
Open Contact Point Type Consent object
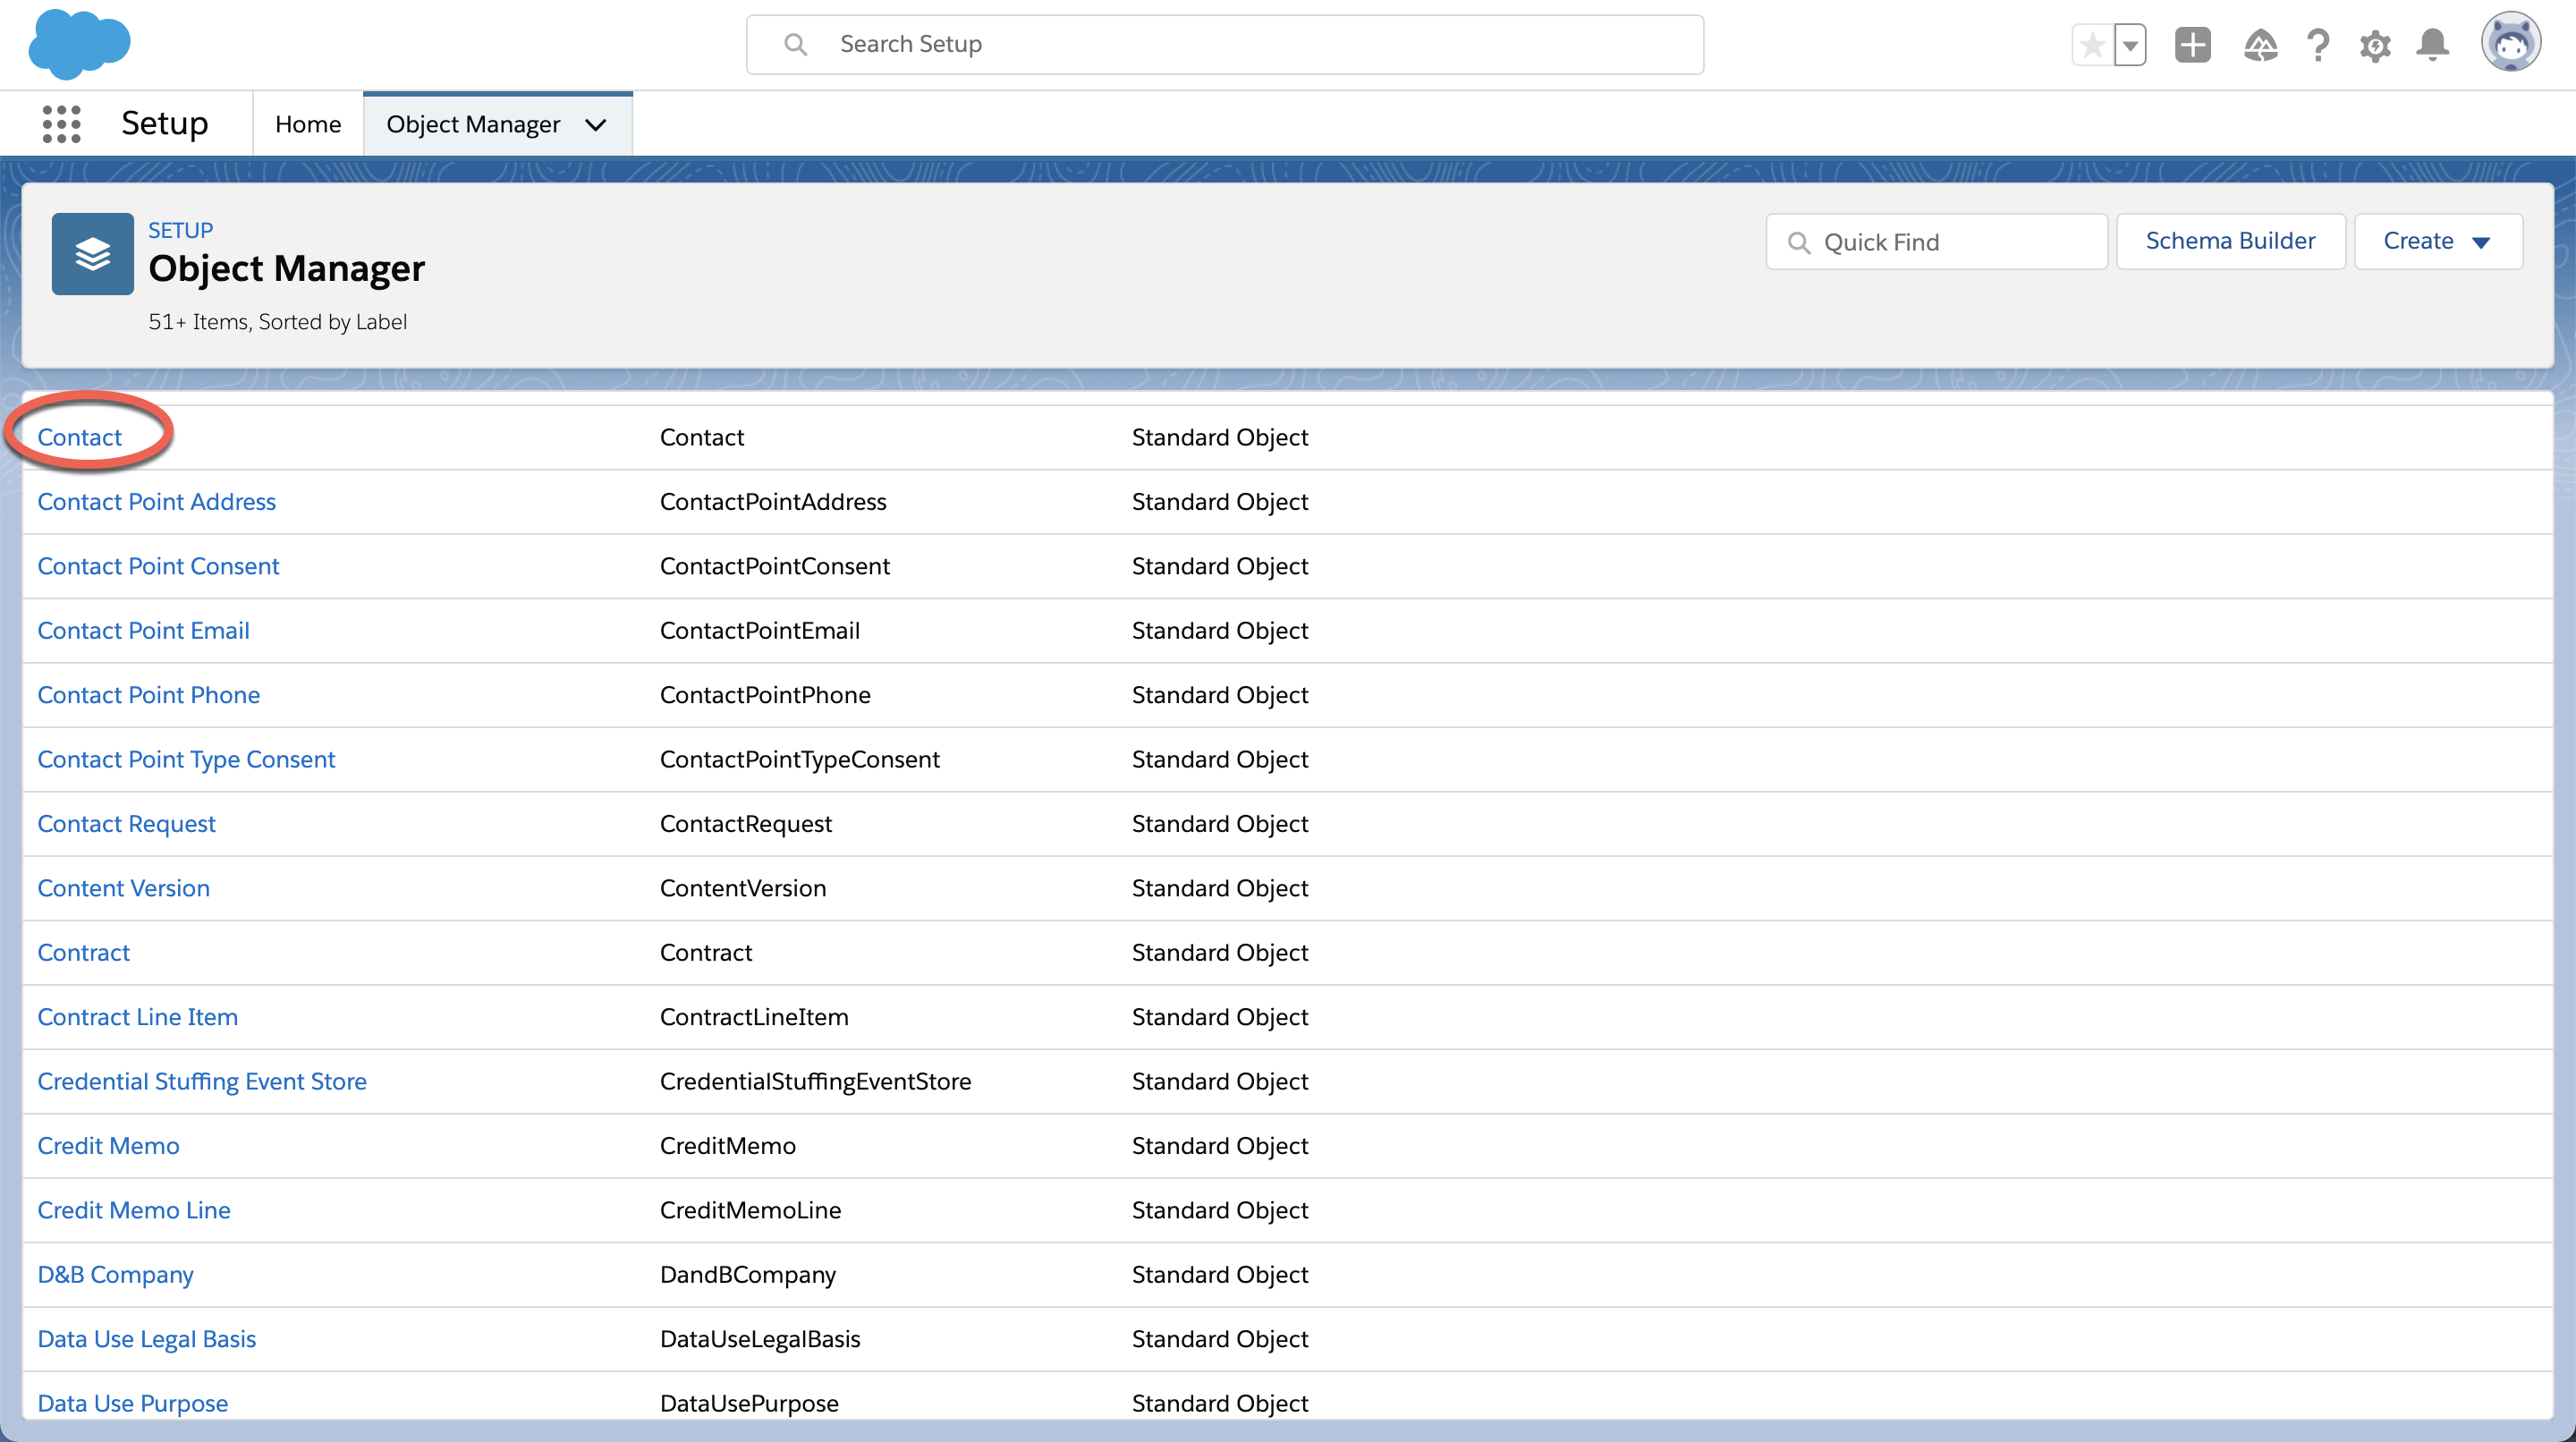[x=186, y=759]
